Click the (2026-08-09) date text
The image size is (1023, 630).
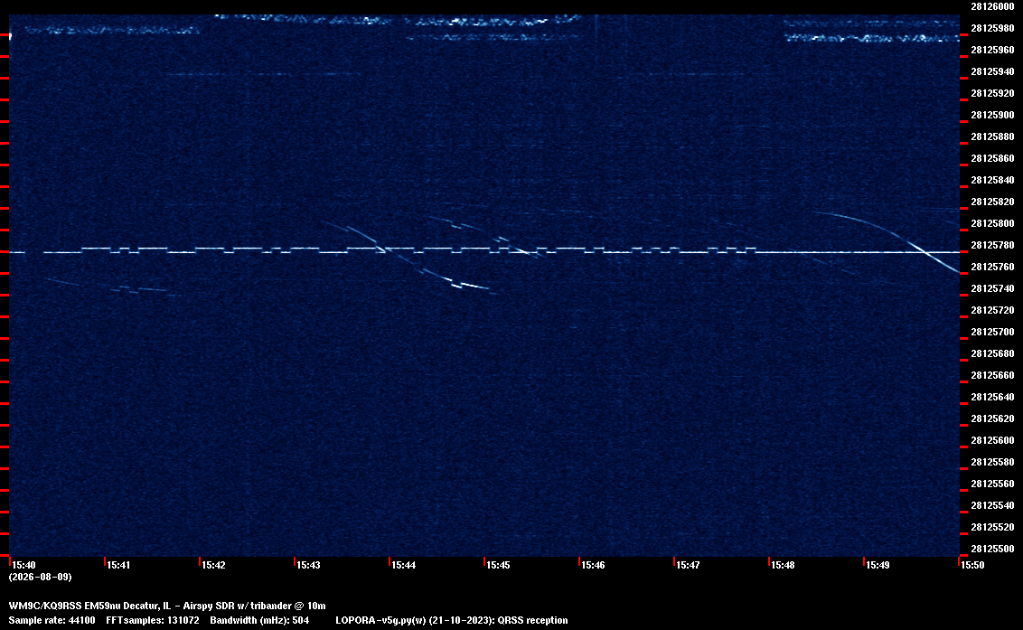pyautogui.click(x=40, y=577)
